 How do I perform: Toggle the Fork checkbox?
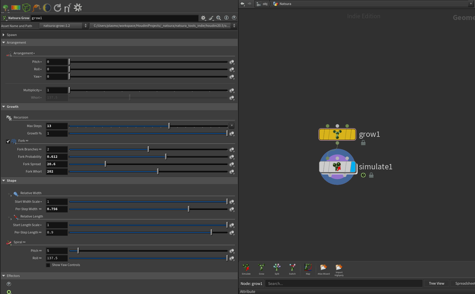click(x=8, y=141)
